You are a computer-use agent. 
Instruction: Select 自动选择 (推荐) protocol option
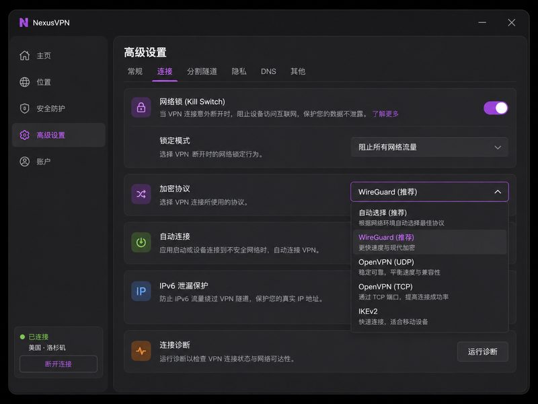coord(429,217)
